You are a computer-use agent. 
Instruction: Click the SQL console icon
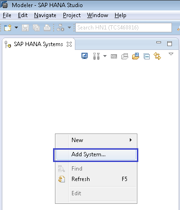(114, 56)
